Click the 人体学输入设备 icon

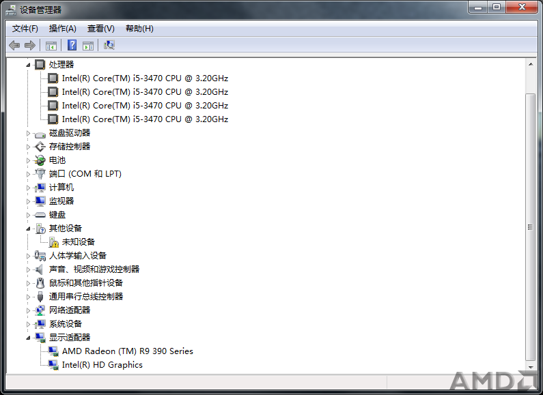click(40, 256)
